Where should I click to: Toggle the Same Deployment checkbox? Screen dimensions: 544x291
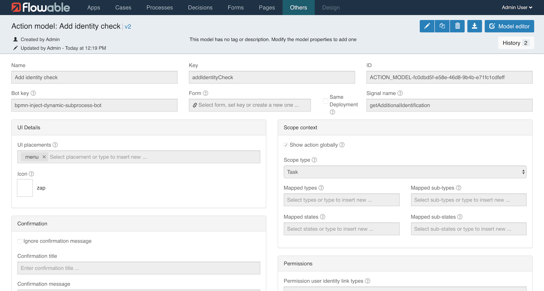tap(325, 101)
